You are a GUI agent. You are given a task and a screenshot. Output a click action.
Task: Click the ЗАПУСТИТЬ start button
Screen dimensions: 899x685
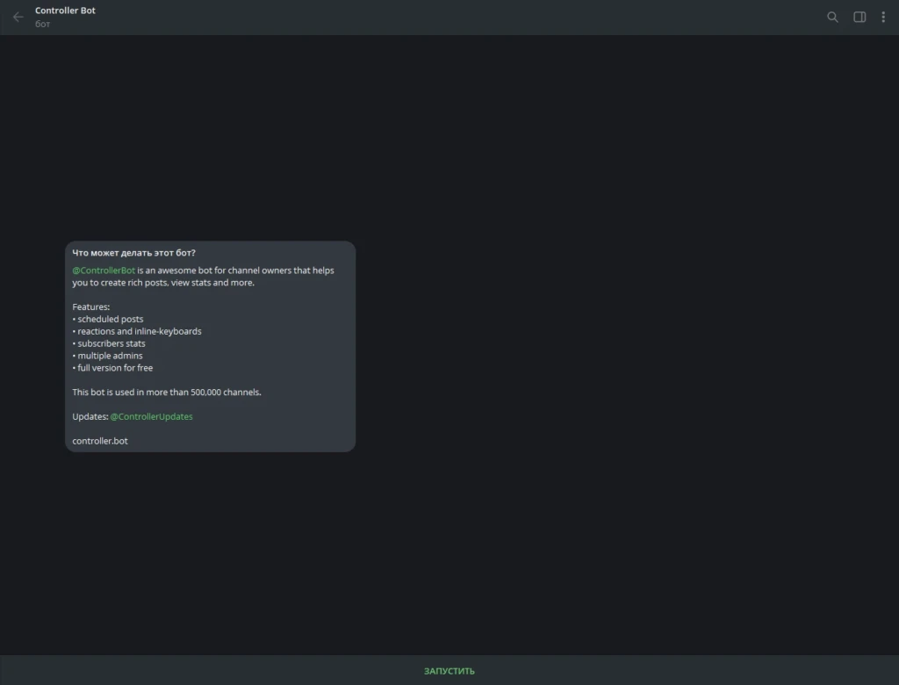[x=449, y=671]
